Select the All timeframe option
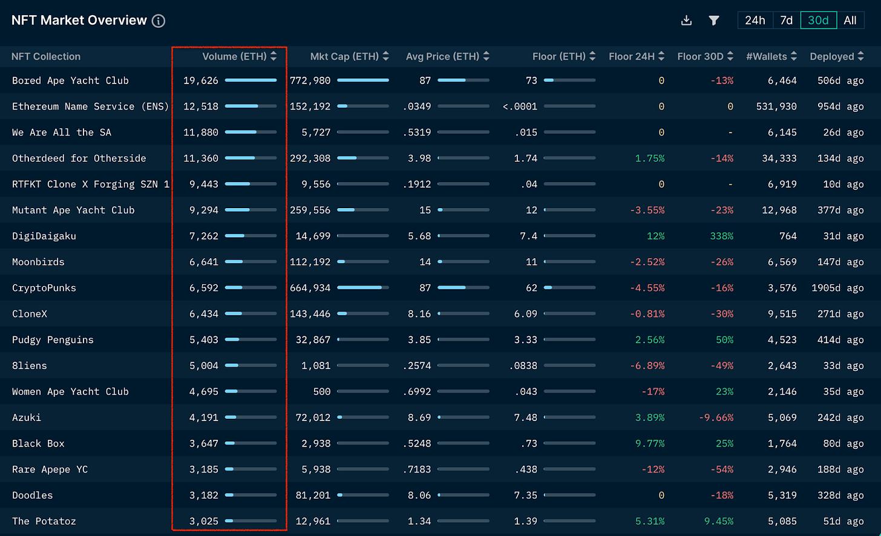Screen dimensions: 881x536 [850, 21]
